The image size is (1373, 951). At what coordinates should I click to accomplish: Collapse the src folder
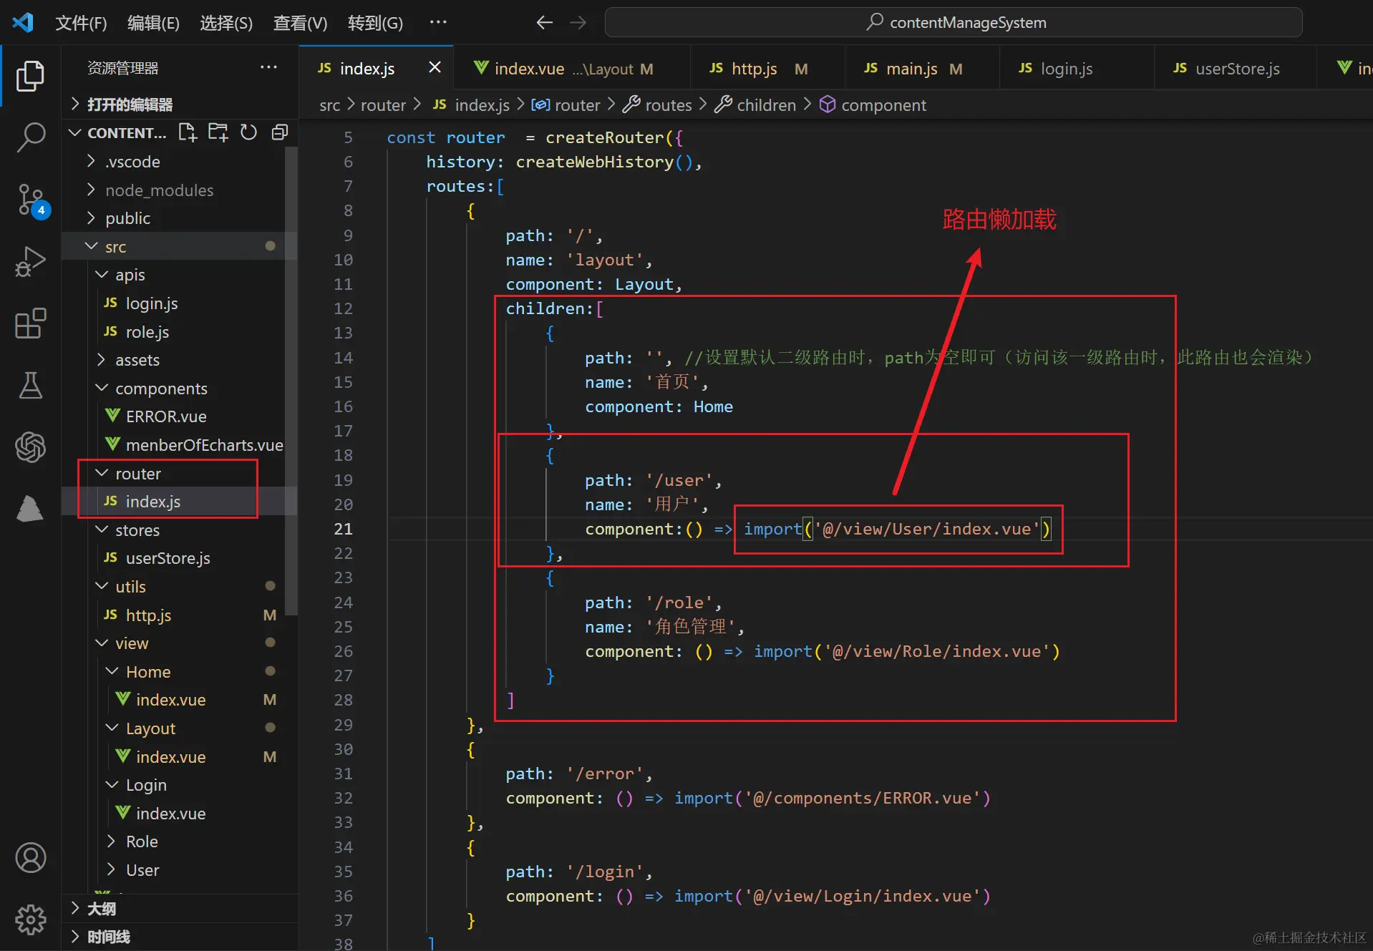point(115,247)
